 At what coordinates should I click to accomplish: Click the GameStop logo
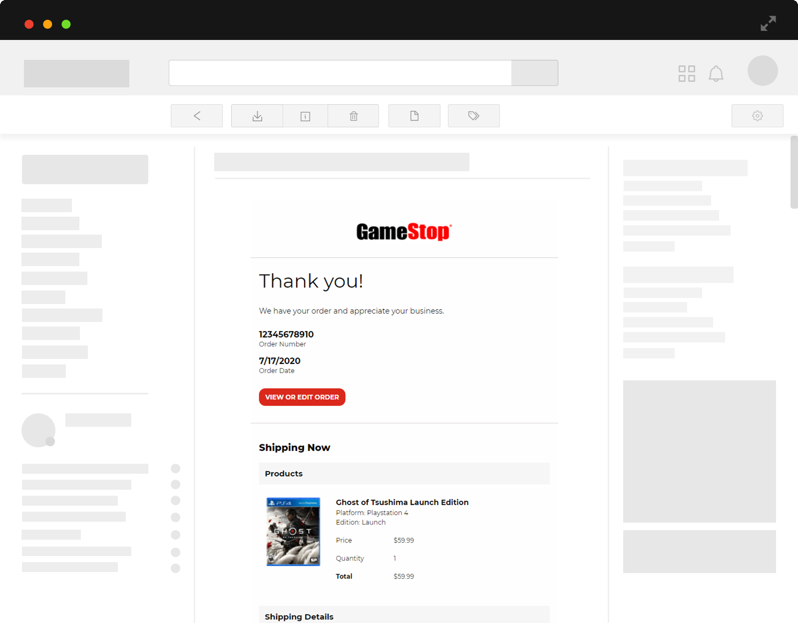[404, 232]
